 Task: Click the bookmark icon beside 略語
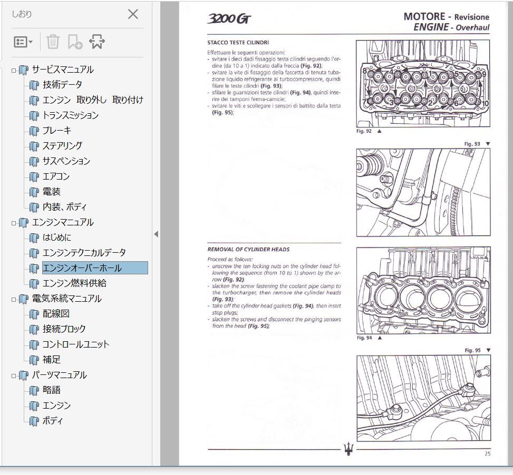[34, 391]
